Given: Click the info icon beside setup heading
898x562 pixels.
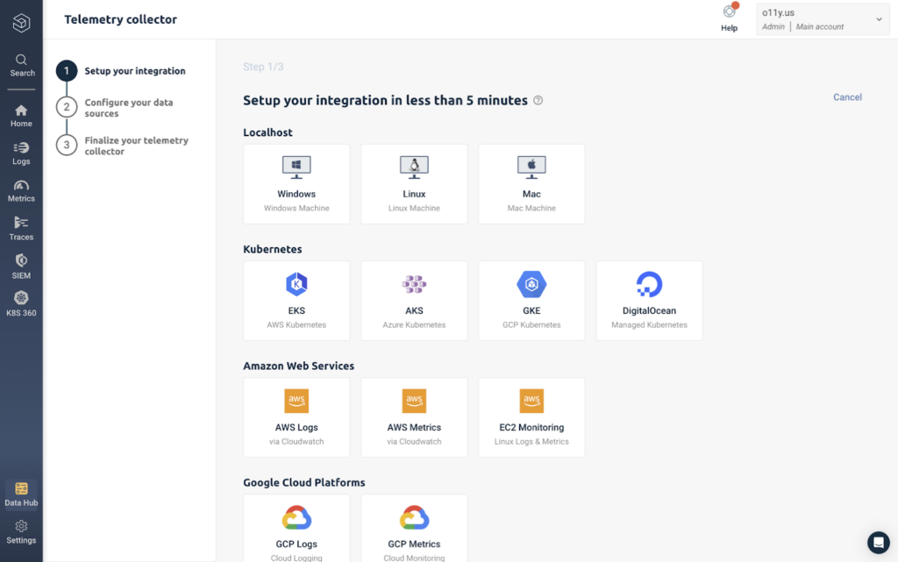Looking at the screenshot, I should (x=538, y=100).
